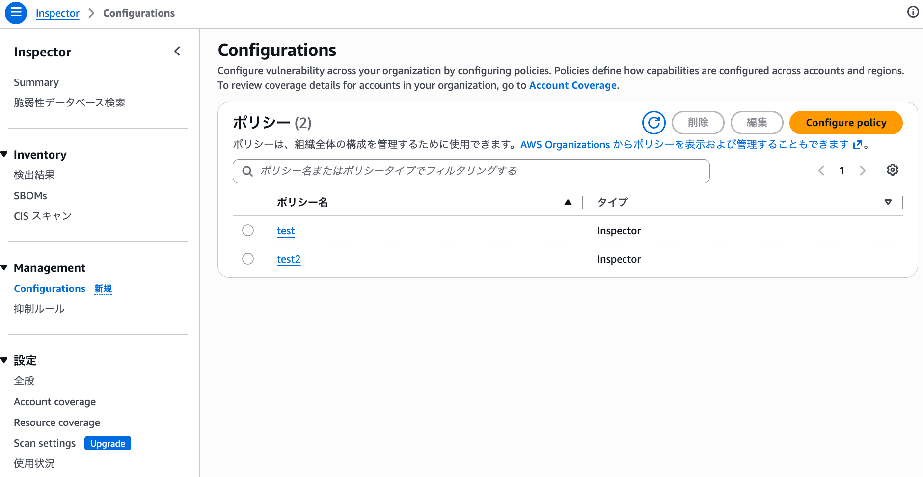
Task: Open 検出結果 in sidebar
Action: (x=34, y=175)
